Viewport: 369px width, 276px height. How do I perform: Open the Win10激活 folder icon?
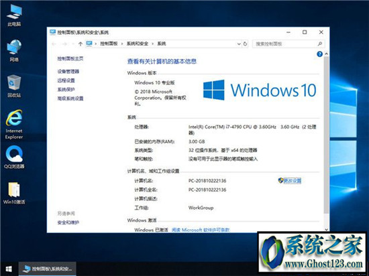[x=14, y=193]
